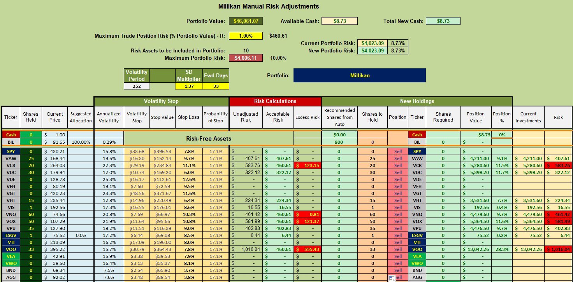Select the Portfolio Value cell $46,061.07
Image resolution: width=573 pixels, height=282 pixels.
(x=246, y=21)
